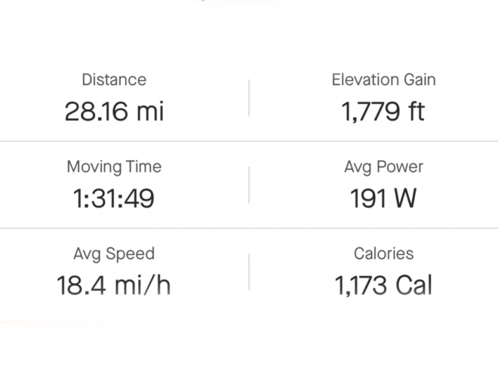Click the 'Cal' unit next to 1,173
This screenshot has width=498, height=374.
click(413, 285)
